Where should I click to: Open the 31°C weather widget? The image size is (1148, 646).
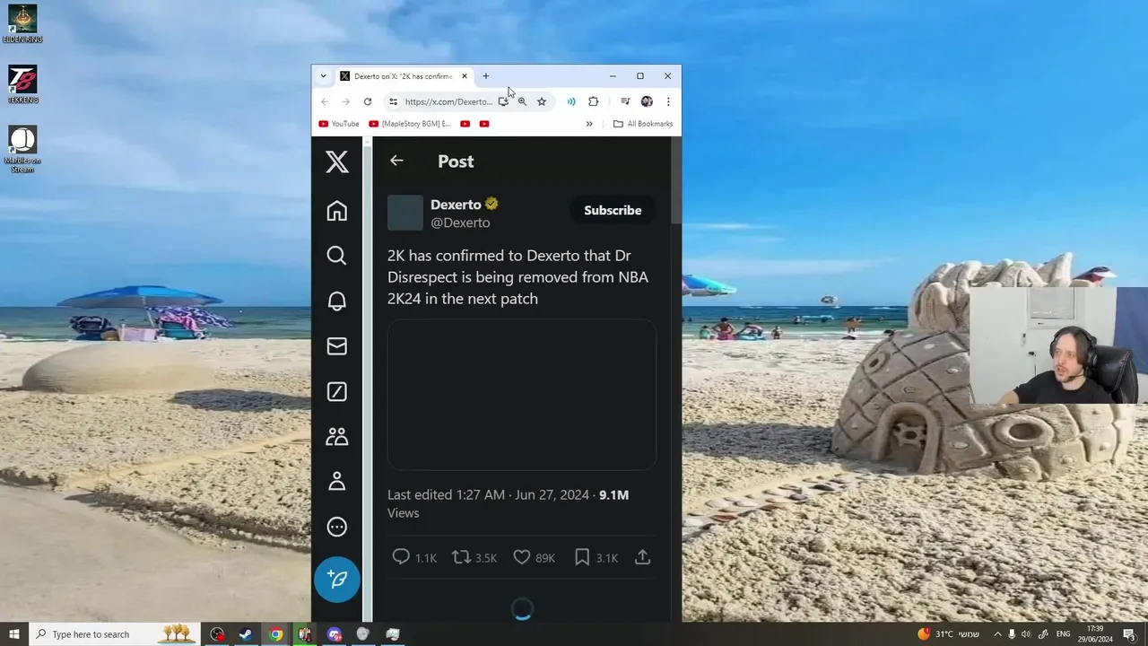(x=949, y=634)
